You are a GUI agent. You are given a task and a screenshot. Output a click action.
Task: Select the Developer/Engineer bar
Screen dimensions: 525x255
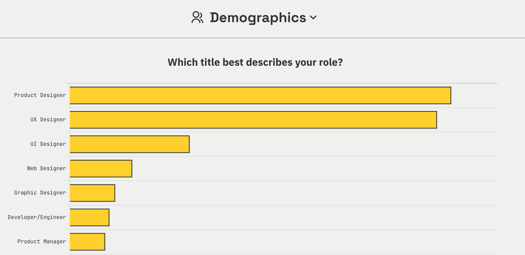[x=89, y=217]
